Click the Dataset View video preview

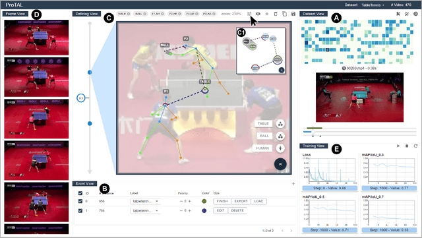(x=359, y=97)
